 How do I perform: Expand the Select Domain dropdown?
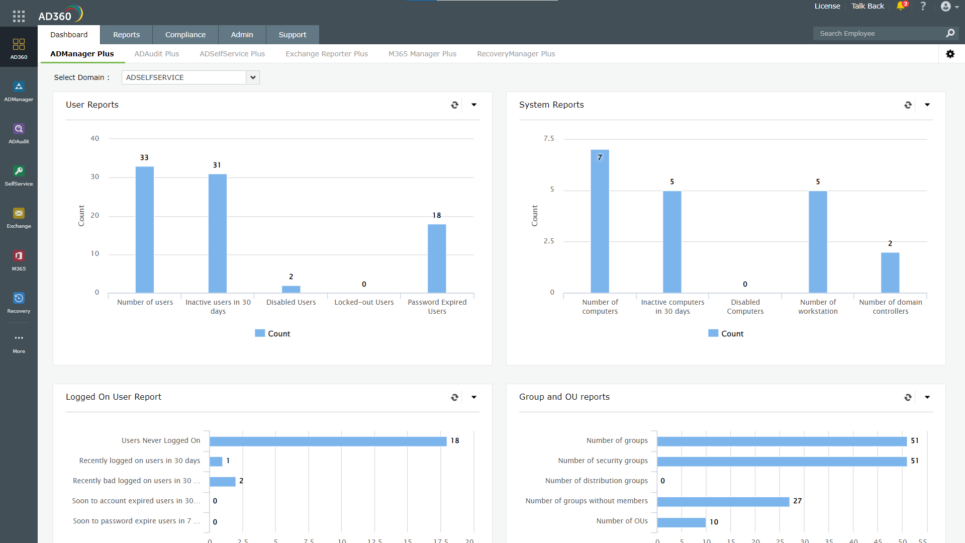point(253,77)
